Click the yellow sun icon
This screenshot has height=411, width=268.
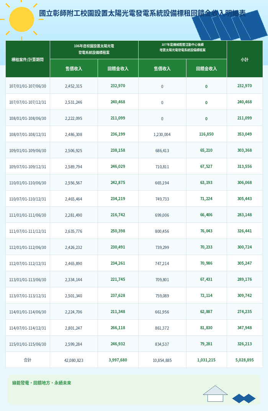point(21,20)
